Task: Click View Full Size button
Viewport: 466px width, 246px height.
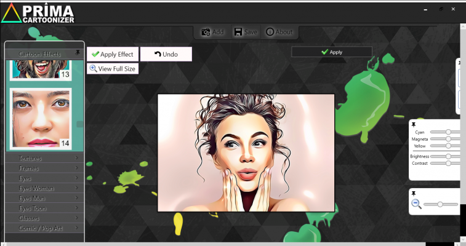Action: [x=113, y=68]
